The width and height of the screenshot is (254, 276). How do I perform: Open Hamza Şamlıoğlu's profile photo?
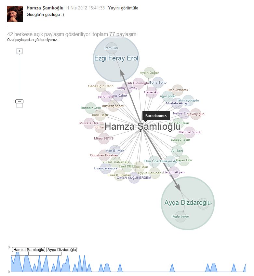point(15,14)
